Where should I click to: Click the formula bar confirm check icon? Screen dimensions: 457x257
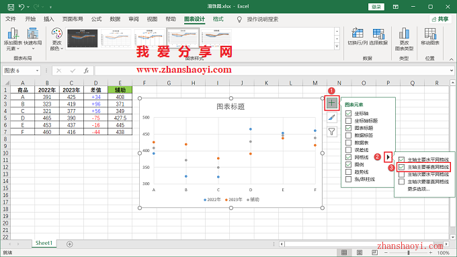73,71
